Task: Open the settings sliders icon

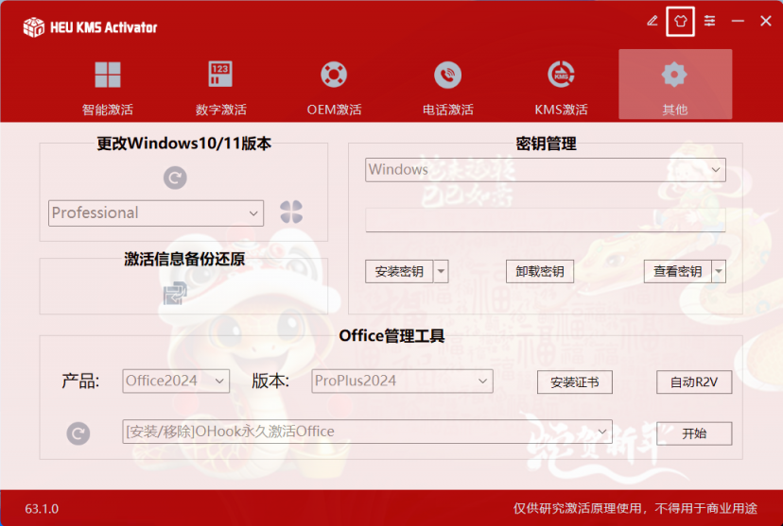Action: (709, 21)
